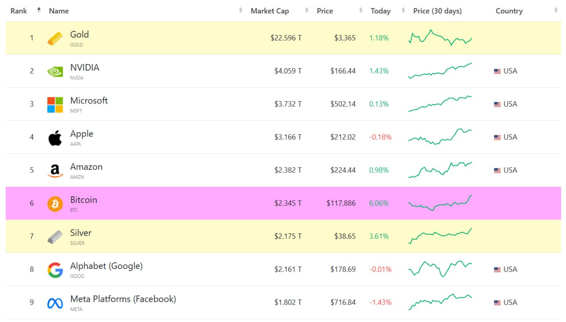The width and height of the screenshot is (566, 322).
Task: Select Silver market cap $2.175 T
Action: [x=288, y=237]
